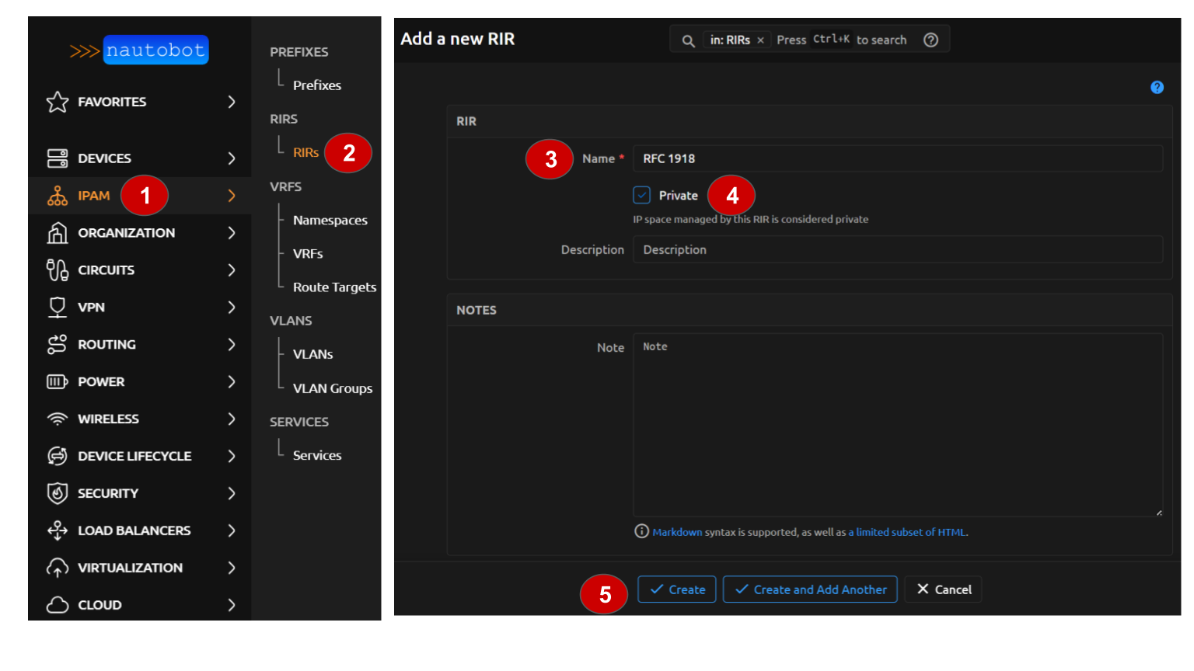This screenshot has width=1194, height=671.
Task: Open the Prefixes submenu item
Action: 316,85
